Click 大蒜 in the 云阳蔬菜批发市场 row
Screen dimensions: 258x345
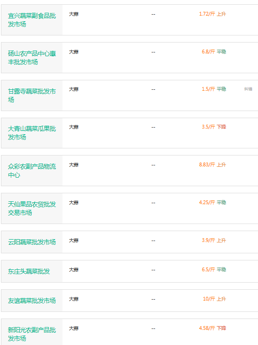tap(74, 241)
